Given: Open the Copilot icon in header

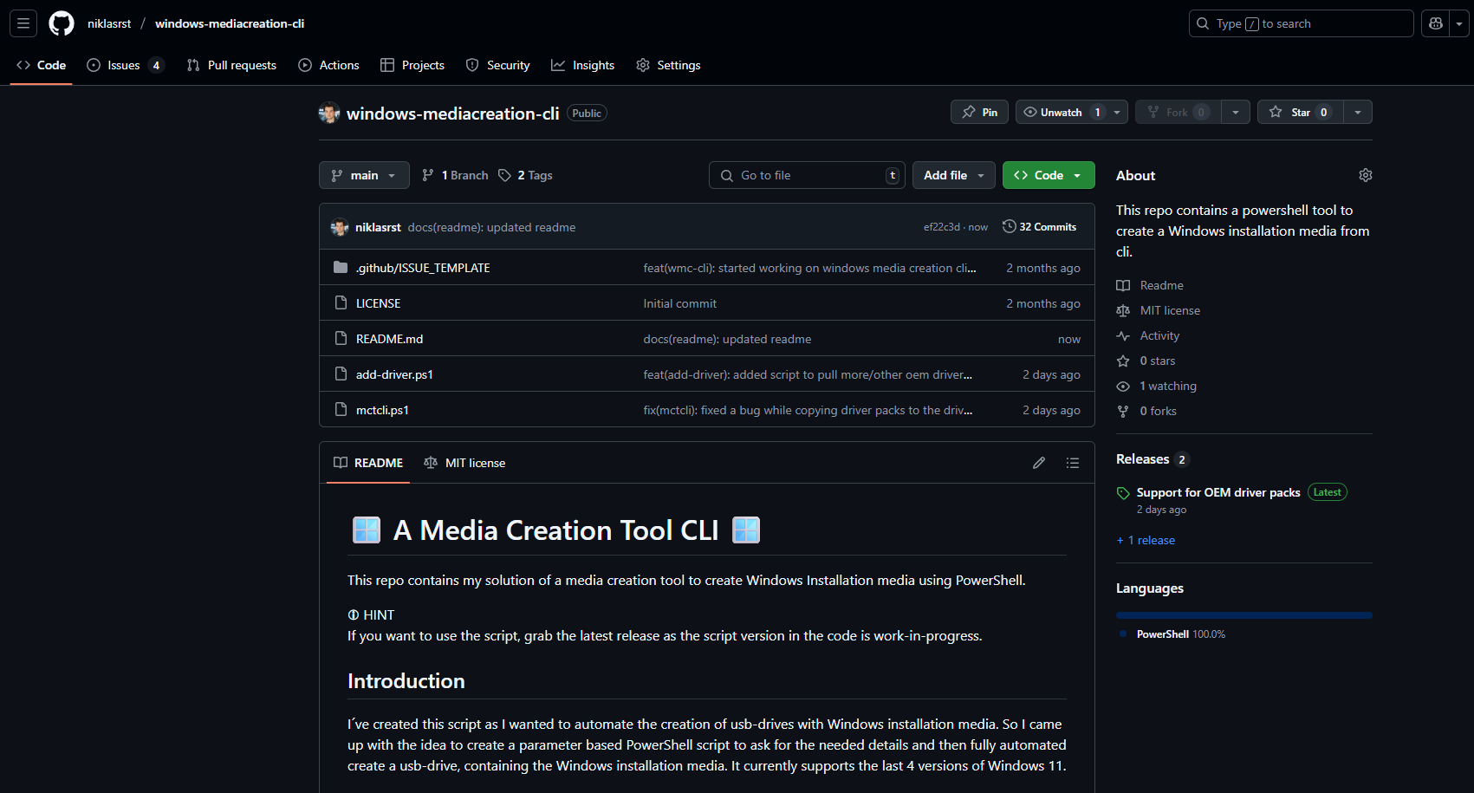Looking at the screenshot, I should [x=1436, y=23].
